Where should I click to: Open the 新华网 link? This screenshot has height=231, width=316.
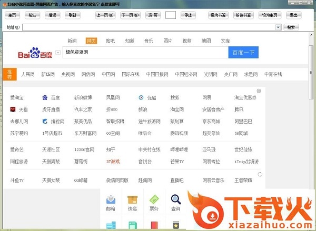click(48, 74)
